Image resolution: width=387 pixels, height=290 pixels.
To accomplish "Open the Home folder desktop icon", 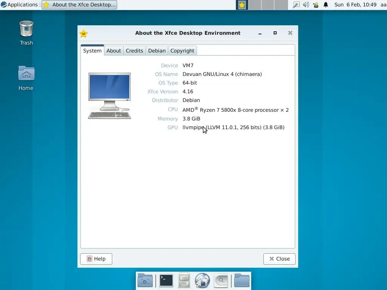I will coord(26,78).
